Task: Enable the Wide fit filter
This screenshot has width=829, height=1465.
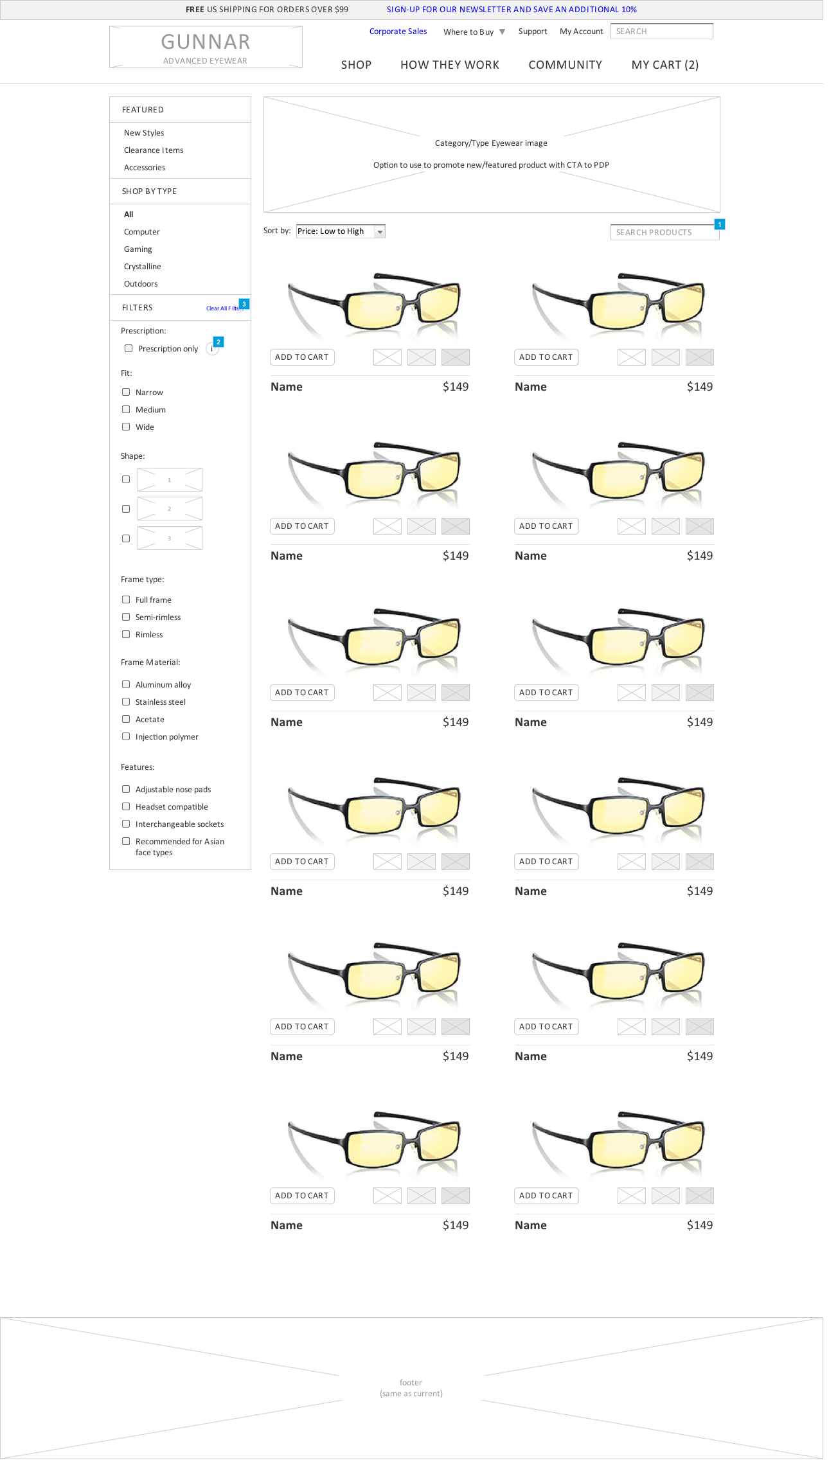Action: 126,427
